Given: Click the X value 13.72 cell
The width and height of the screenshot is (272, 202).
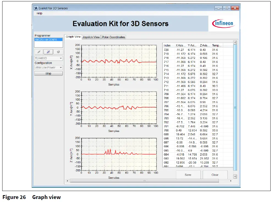Looking at the screenshot, I should [179, 138].
